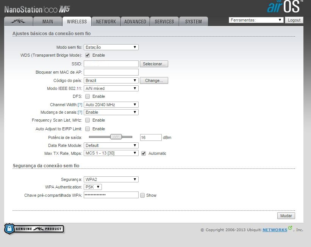Open the SERVICES tab
Screen dimensions: 311x247
pos(164,22)
